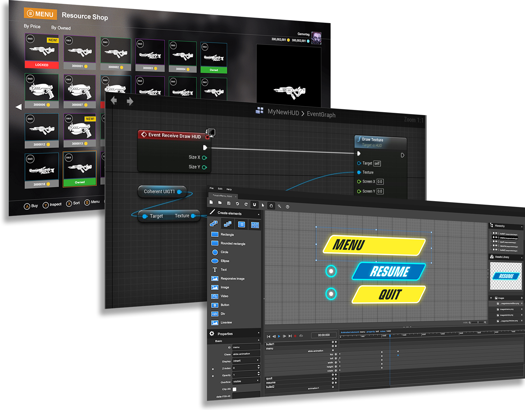
Task: Switch to the mainMenu.html tab
Action: point(223,195)
